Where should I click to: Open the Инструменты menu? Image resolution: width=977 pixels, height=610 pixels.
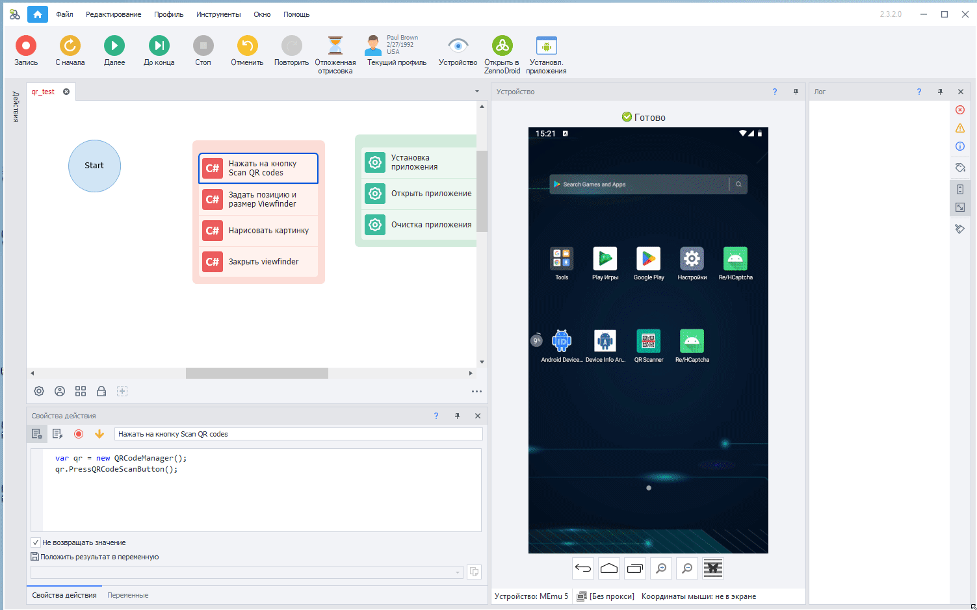218,14
